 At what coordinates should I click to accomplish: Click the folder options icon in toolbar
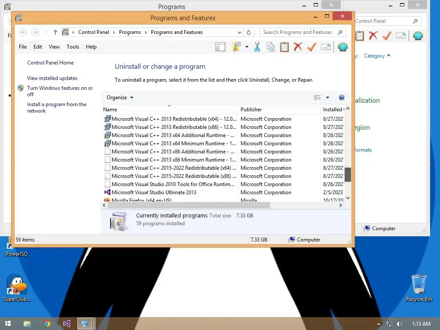pyautogui.click(x=236, y=47)
